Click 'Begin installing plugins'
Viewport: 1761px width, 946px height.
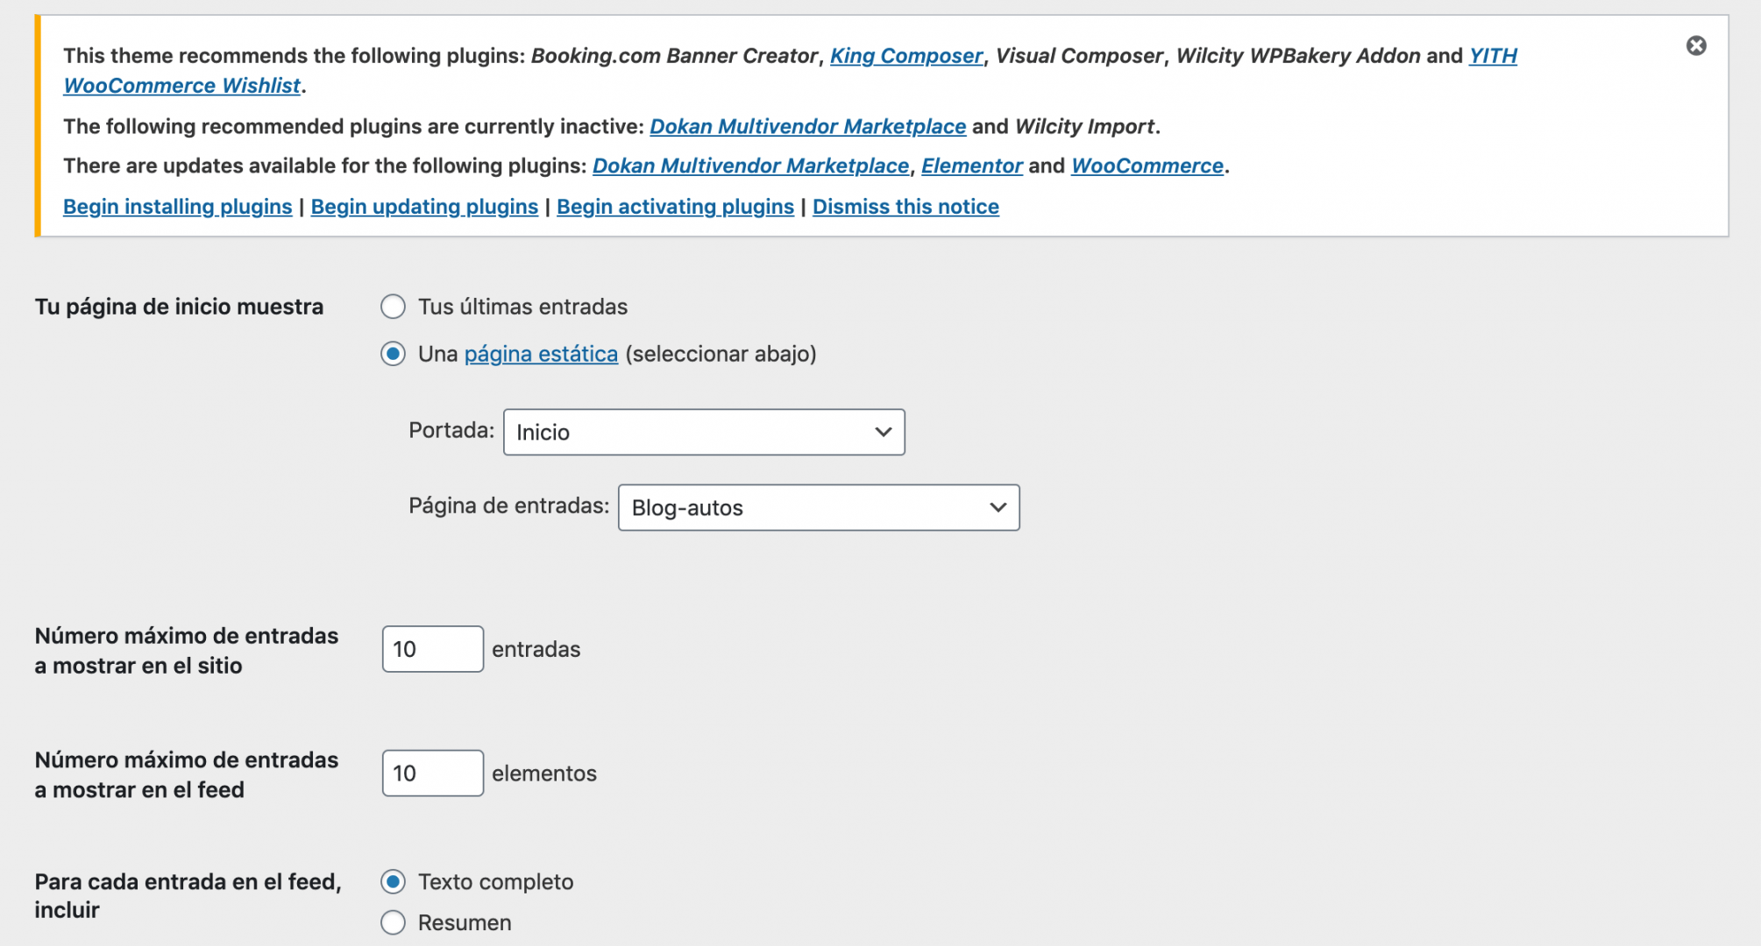[x=177, y=207]
